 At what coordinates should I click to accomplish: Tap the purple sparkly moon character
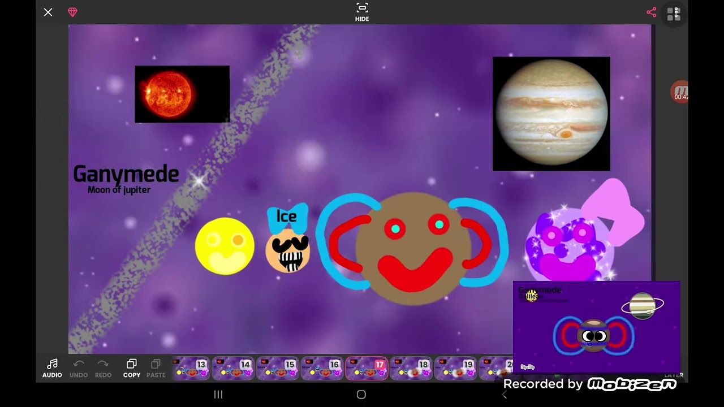click(x=568, y=246)
